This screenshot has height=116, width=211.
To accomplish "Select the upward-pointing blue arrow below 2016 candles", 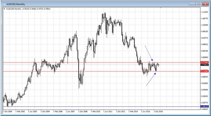I will 151,79.
